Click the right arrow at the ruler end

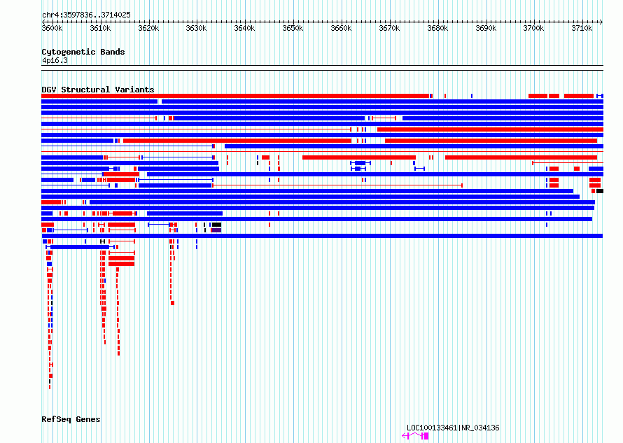pyautogui.click(x=601, y=22)
